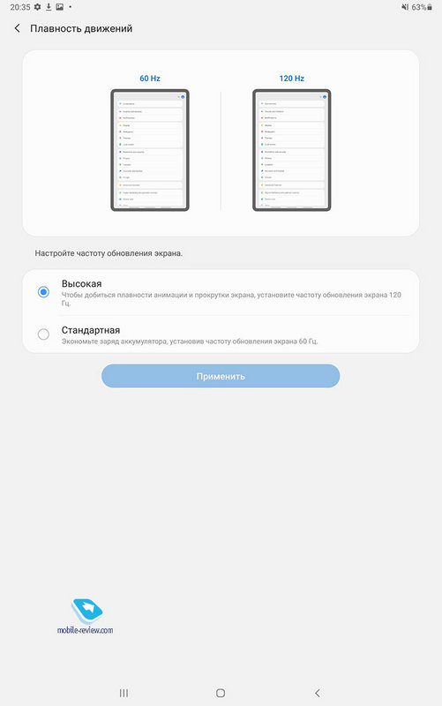The width and height of the screenshot is (442, 706).
Task: Tap the Плавность движений page title
Action: (x=81, y=28)
